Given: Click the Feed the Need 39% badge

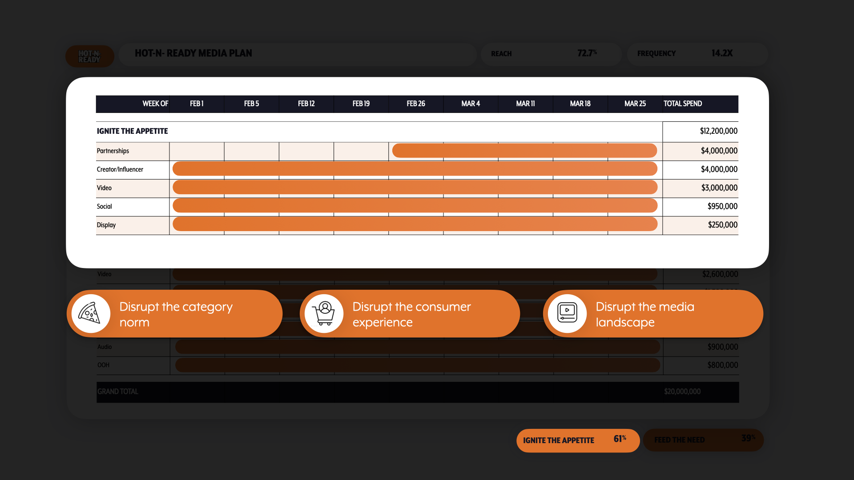Looking at the screenshot, I should (x=703, y=440).
